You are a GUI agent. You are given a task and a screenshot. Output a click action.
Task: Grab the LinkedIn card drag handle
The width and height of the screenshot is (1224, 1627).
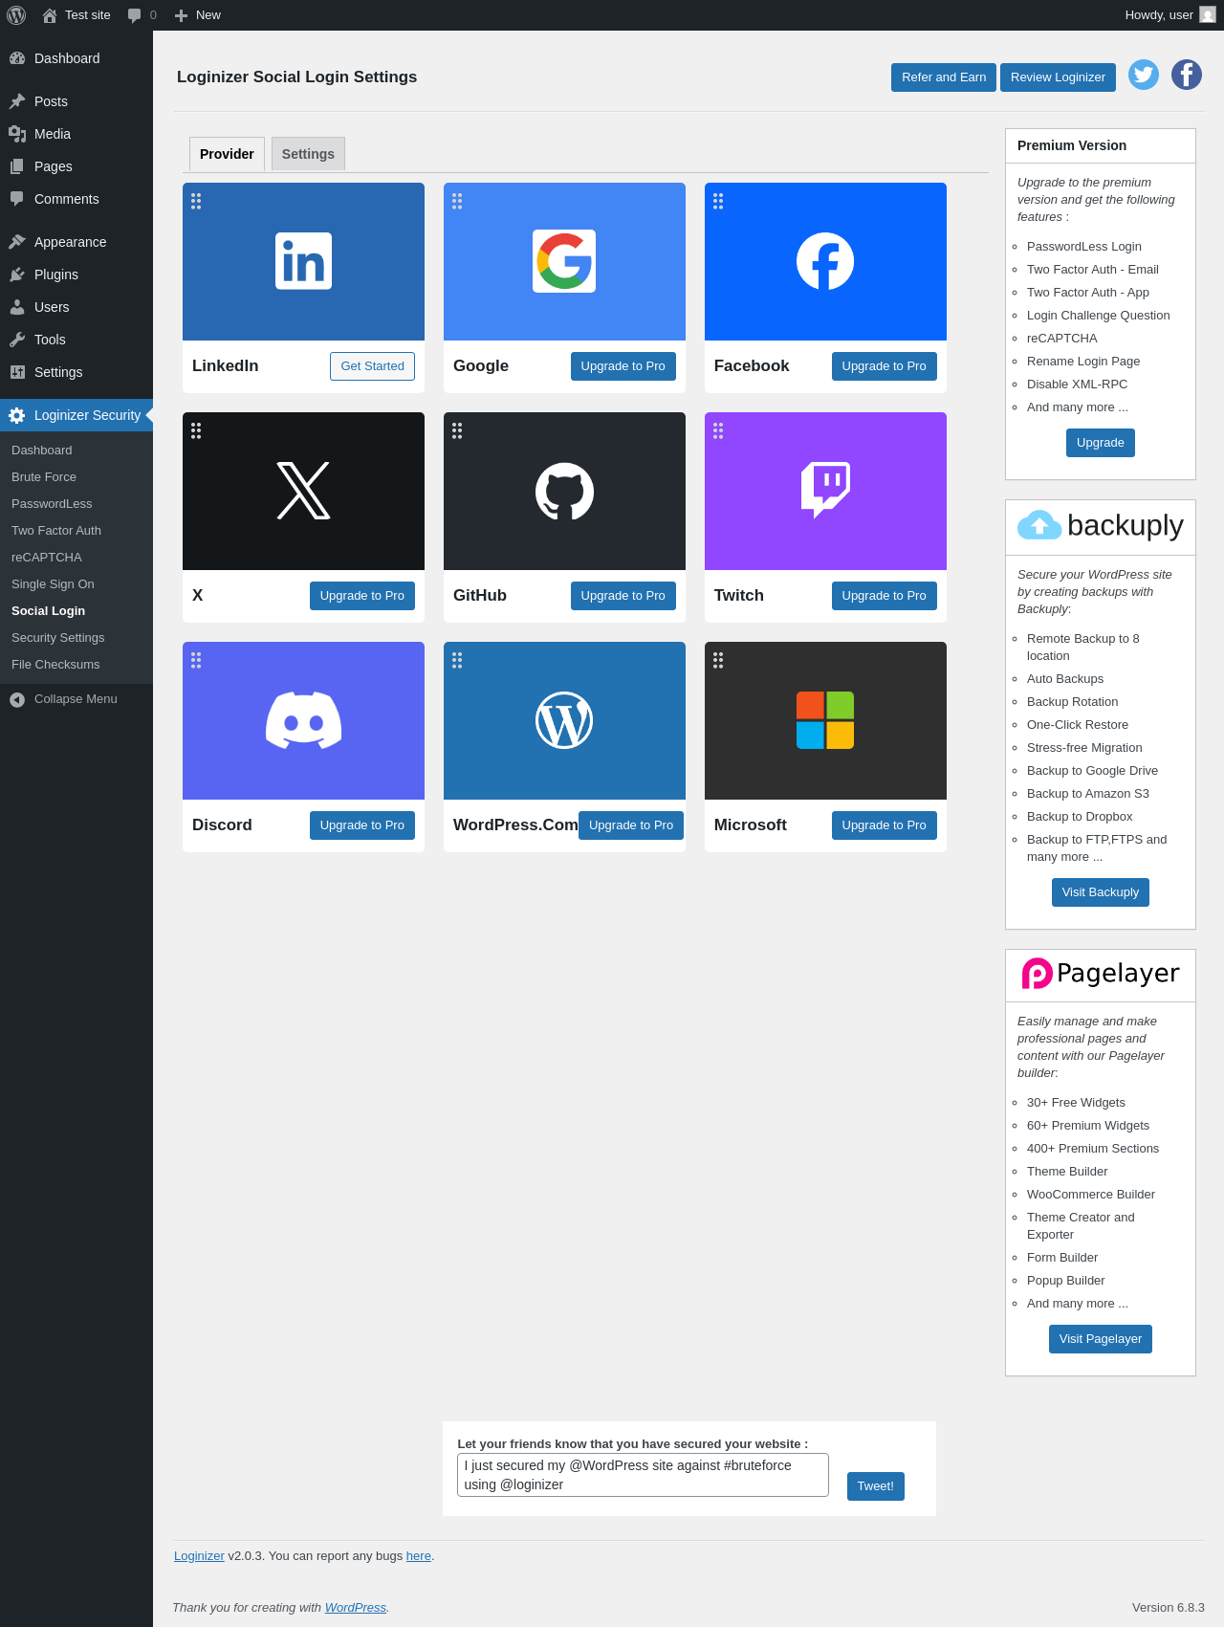[x=196, y=201]
